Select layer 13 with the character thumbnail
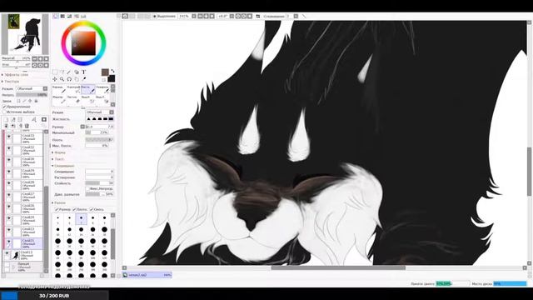Viewport: 533px width, 300px height. point(23,256)
